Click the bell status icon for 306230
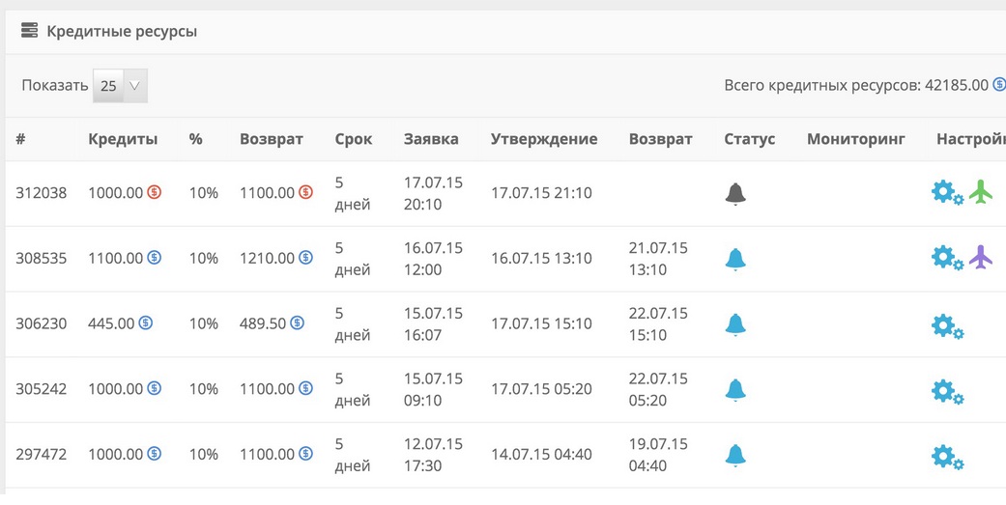 pyautogui.click(x=735, y=323)
